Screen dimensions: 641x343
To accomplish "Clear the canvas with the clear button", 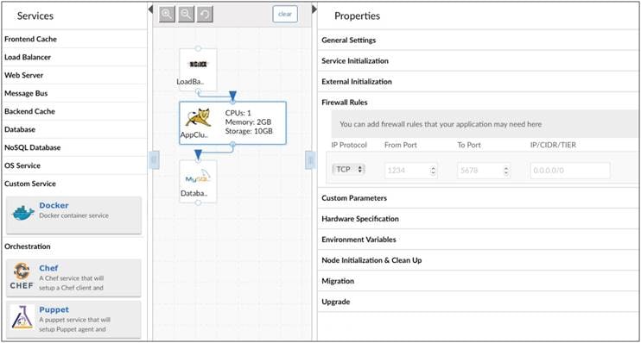I will [285, 15].
